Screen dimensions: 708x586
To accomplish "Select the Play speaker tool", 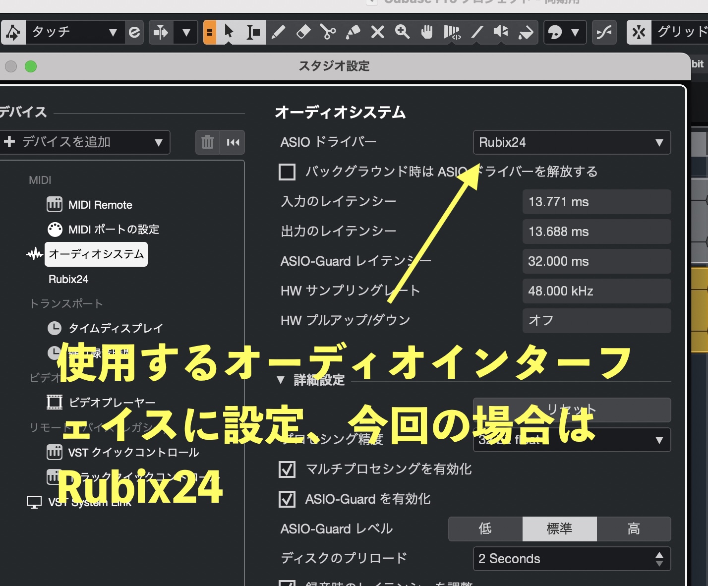I will 501,32.
